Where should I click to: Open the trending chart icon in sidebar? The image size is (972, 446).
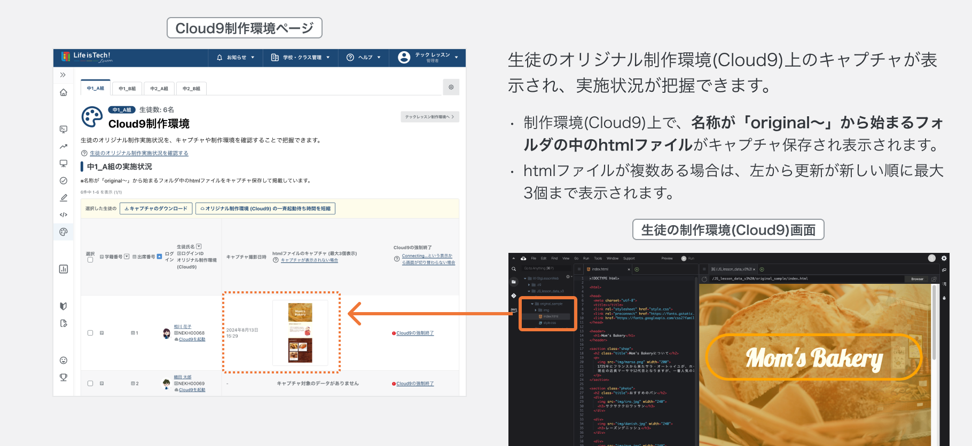pos(64,146)
